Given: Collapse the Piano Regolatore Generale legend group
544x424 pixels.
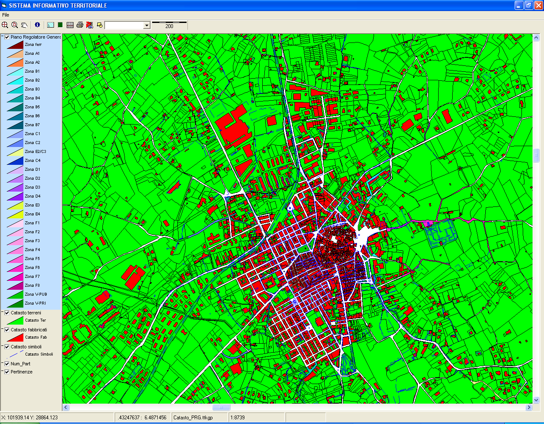Looking at the screenshot, I should (x=3, y=37).
